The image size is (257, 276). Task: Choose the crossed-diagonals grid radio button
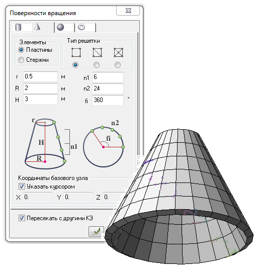click(118, 65)
